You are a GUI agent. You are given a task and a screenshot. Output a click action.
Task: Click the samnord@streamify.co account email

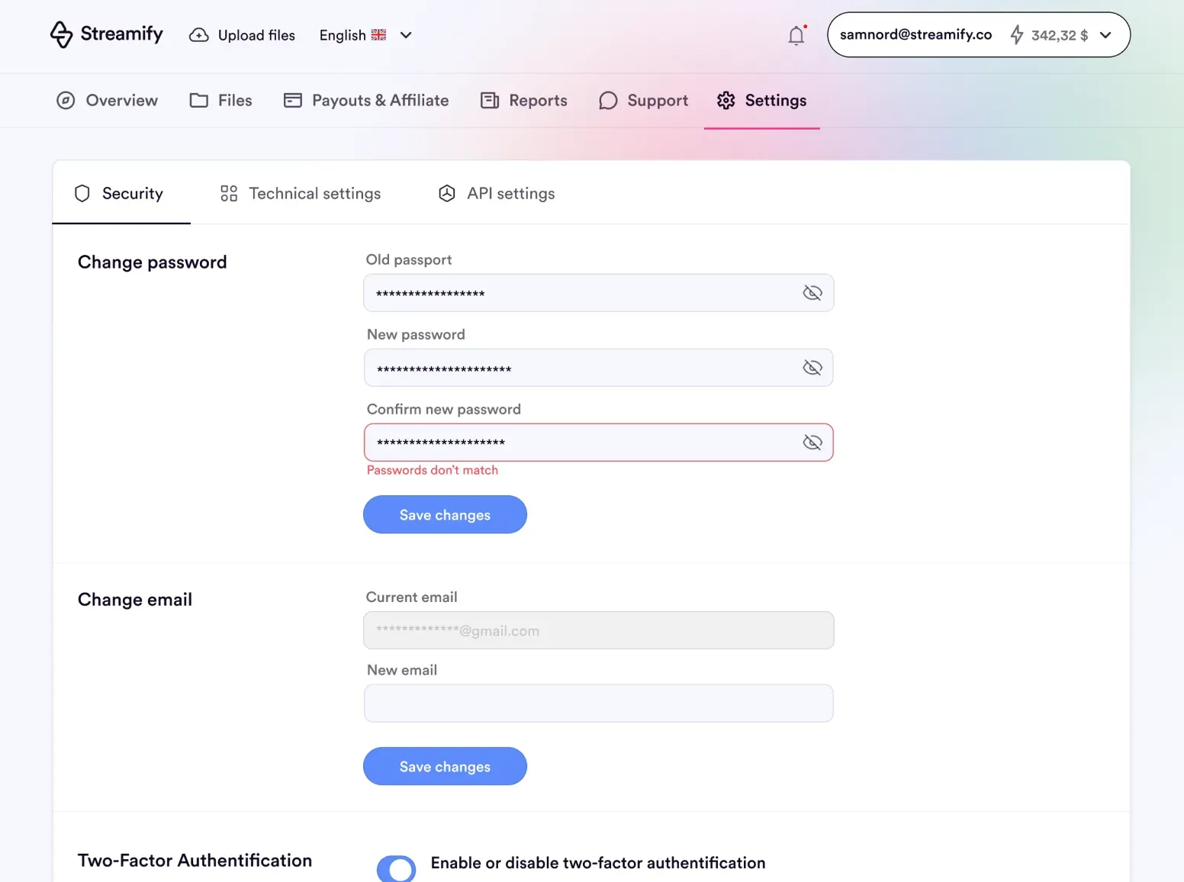[x=915, y=35]
